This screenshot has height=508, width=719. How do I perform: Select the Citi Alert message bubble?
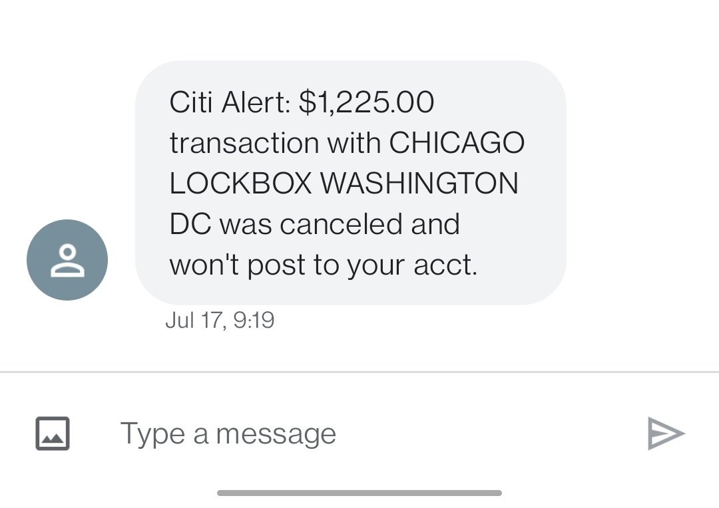pyautogui.click(x=351, y=183)
